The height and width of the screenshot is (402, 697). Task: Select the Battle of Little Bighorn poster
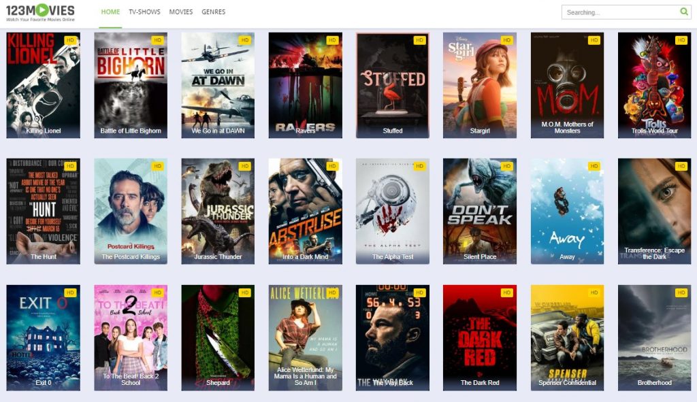[x=131, y=85]
